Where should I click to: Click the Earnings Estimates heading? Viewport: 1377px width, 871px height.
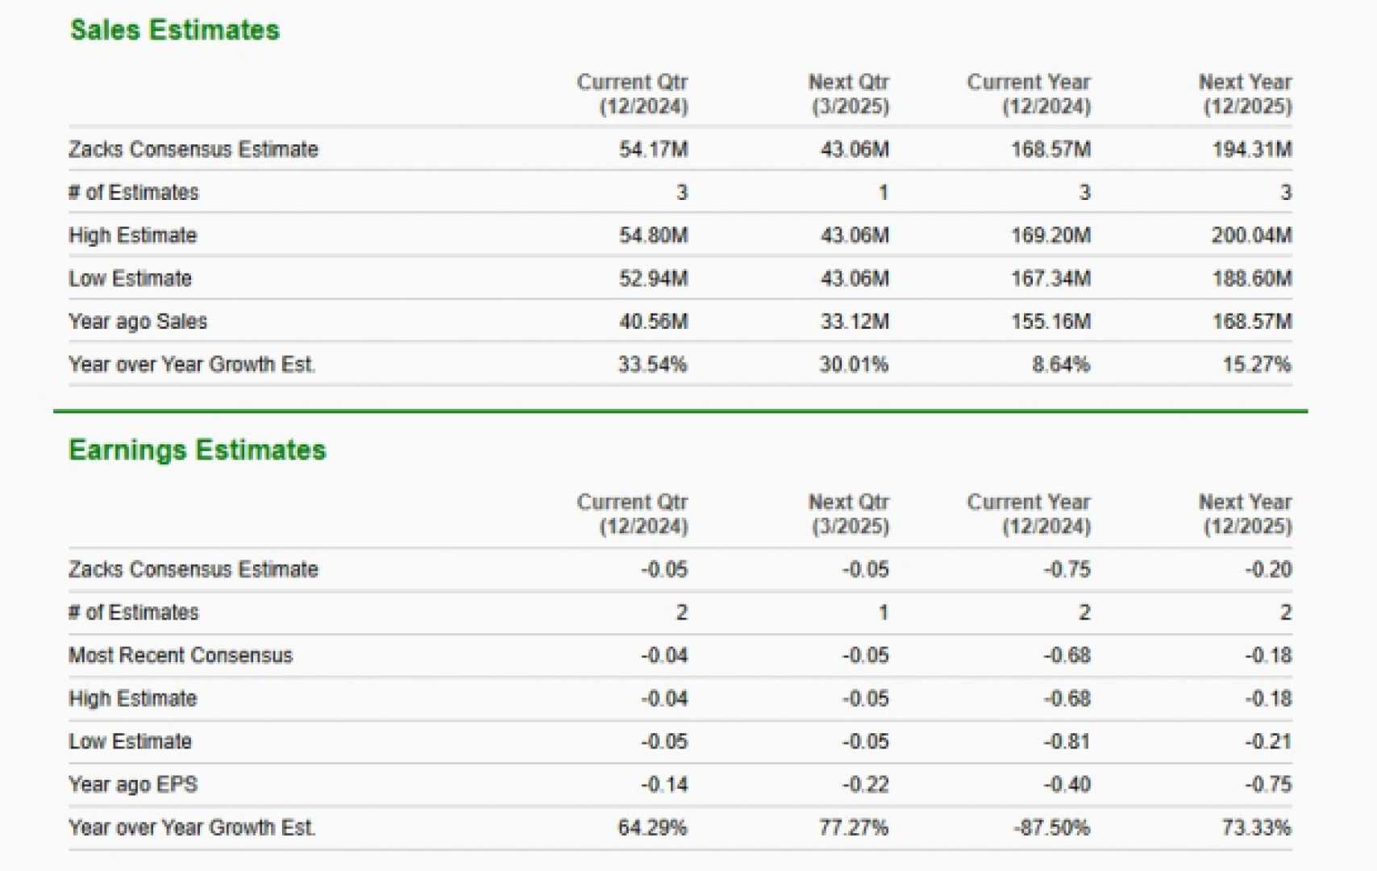198,450
